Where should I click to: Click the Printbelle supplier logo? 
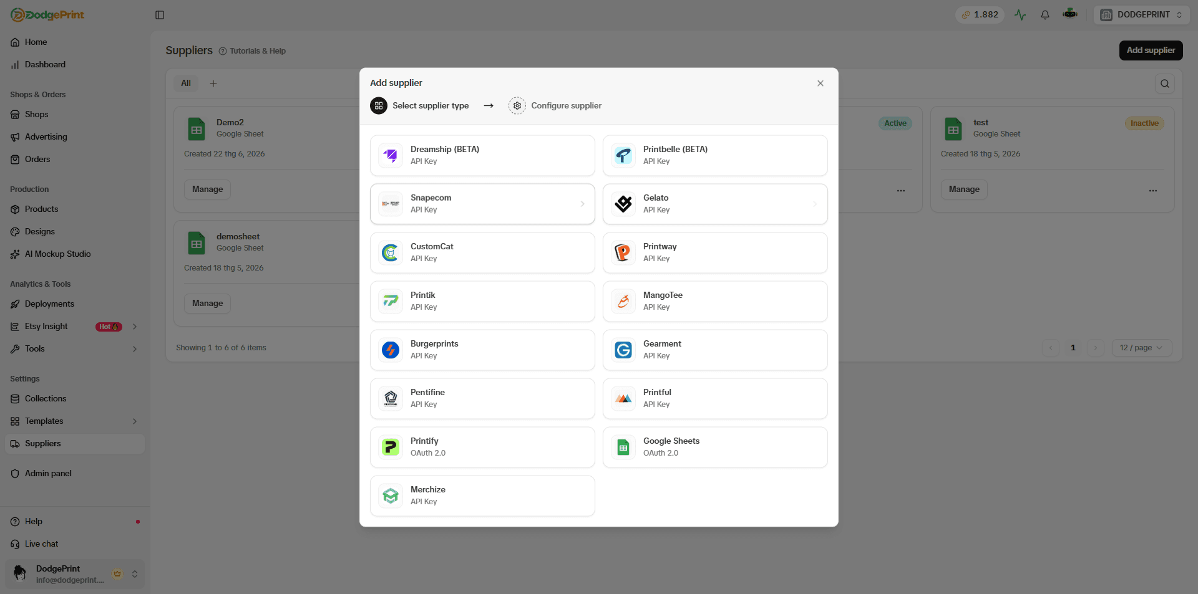623,155
